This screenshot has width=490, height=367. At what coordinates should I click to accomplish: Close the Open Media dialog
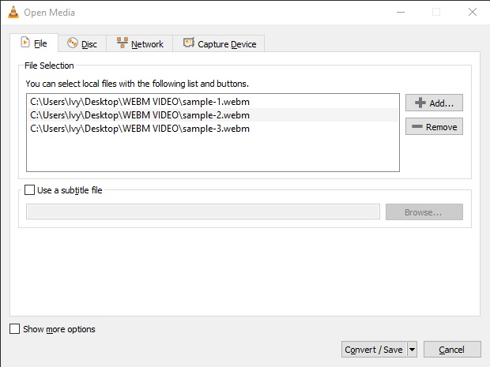click(x=472, y=12)
